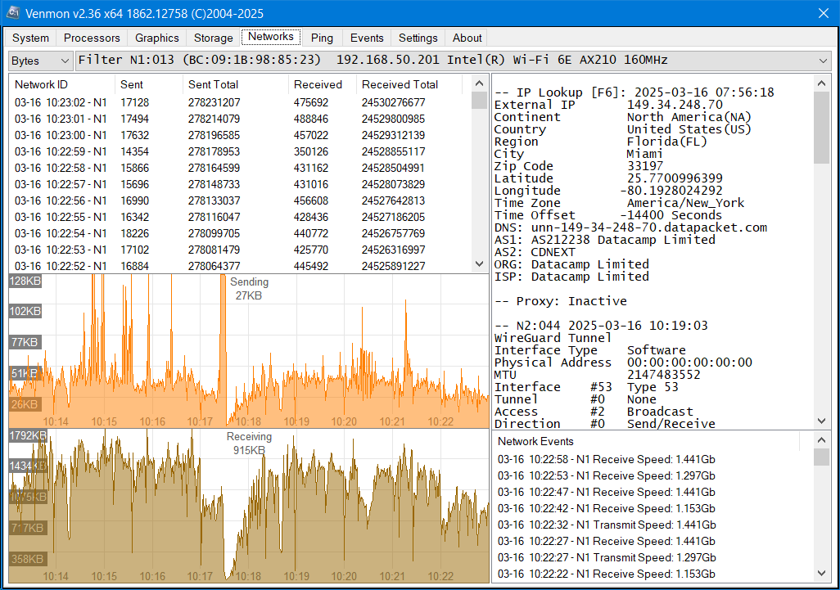
Task: Select row 03-16 10:22:59 - N1
Action: click(240, 151)
